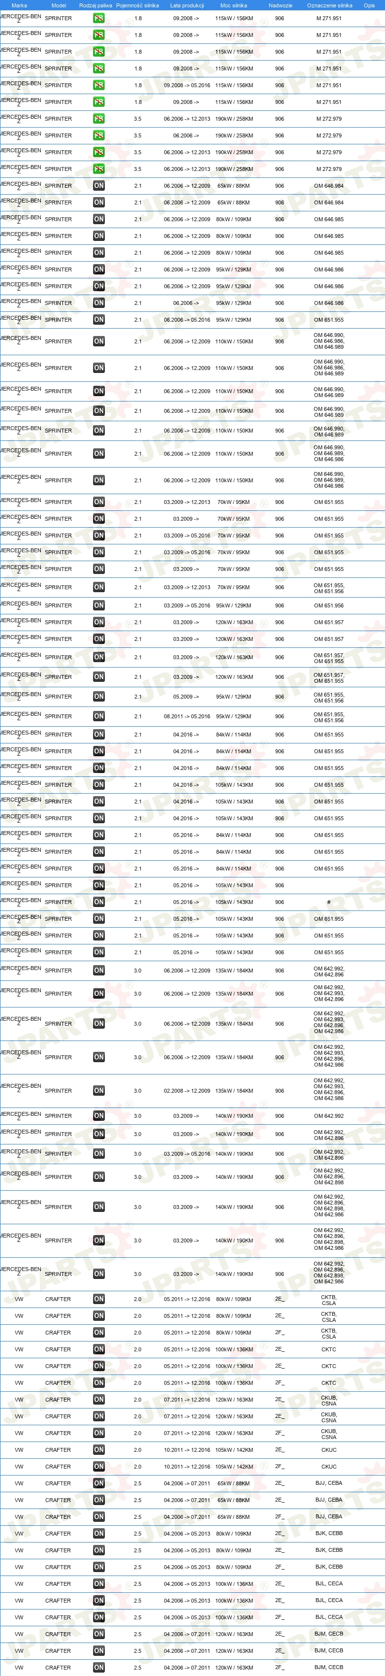
Task: Click the CKUB, CSNA cell in the 2F_ row
Action: [329, 1433]
